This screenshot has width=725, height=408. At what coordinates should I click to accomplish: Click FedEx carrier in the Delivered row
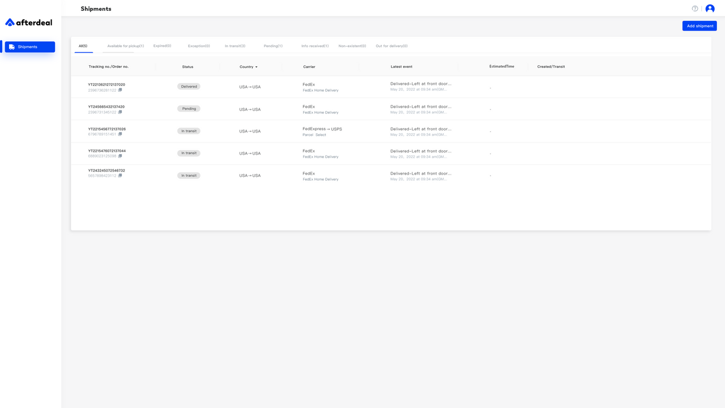coord(309,84)
